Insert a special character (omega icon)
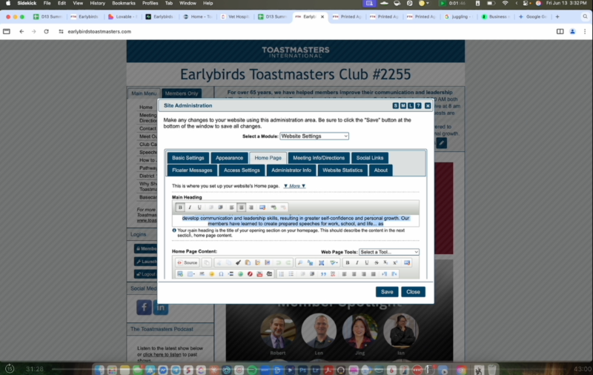Image resolution: width=593 pixels, height=375 pixels. pos(221,273)
